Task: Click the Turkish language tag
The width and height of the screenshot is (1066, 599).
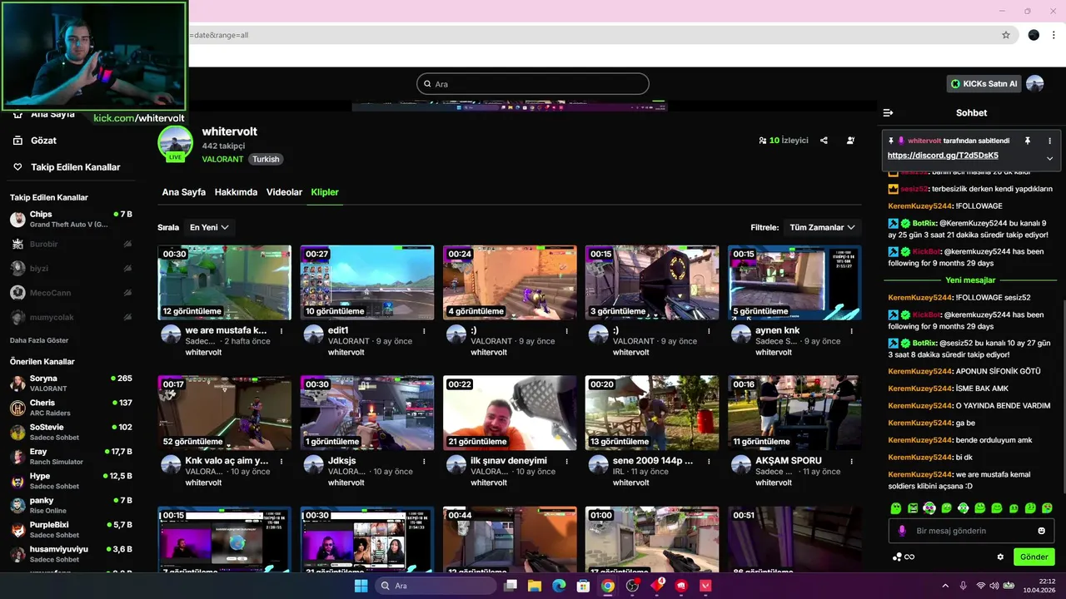Action: [266, 159]
